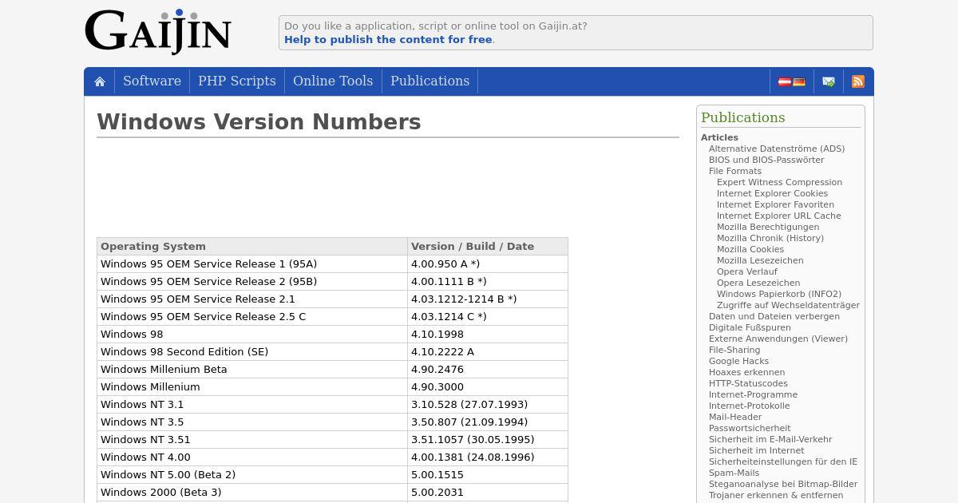The height and width of the screenshot is (503, 958).
Task: Open Sicherheit im E-Mail-Verkehr link
Action: click(770, 439)
